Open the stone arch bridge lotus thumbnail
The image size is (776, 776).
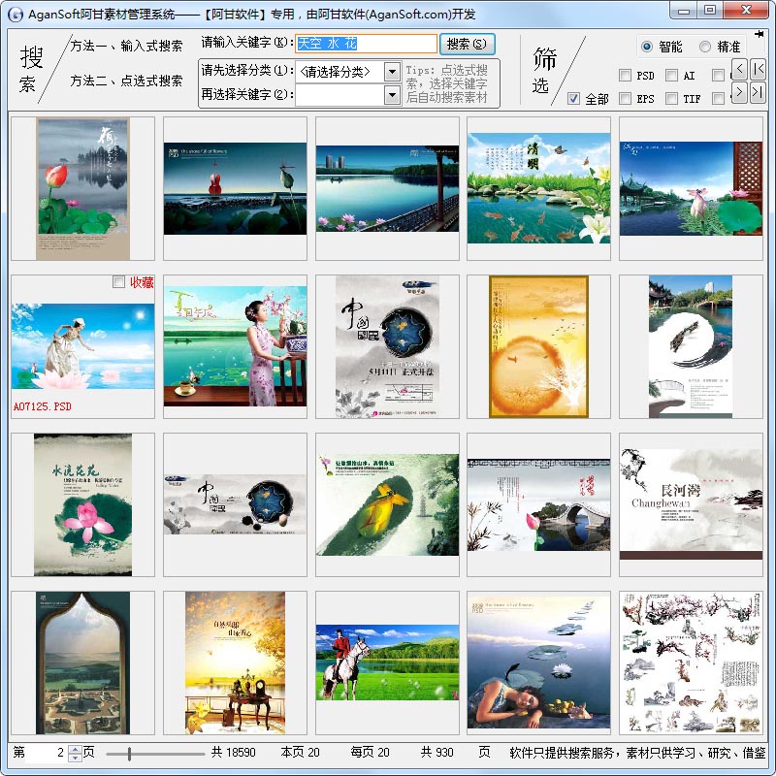[x=539, y=504]
